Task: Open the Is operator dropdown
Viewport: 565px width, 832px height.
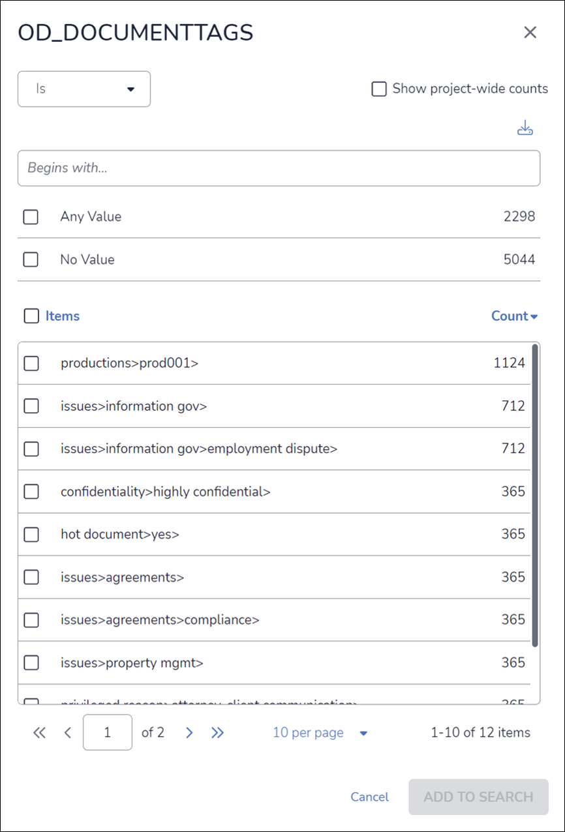Action: pyautogui.click(x=84, y=89)
